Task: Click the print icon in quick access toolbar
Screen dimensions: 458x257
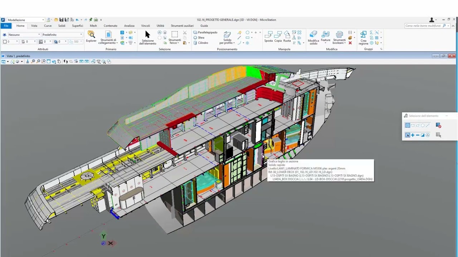Action: pyautogui.click(x=96, y=20)
